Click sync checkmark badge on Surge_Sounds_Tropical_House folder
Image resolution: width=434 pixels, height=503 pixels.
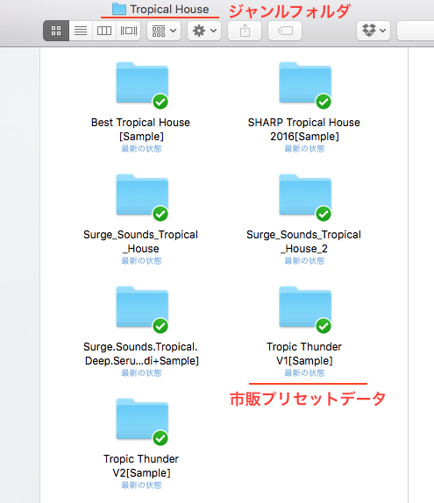pos(160,214)
